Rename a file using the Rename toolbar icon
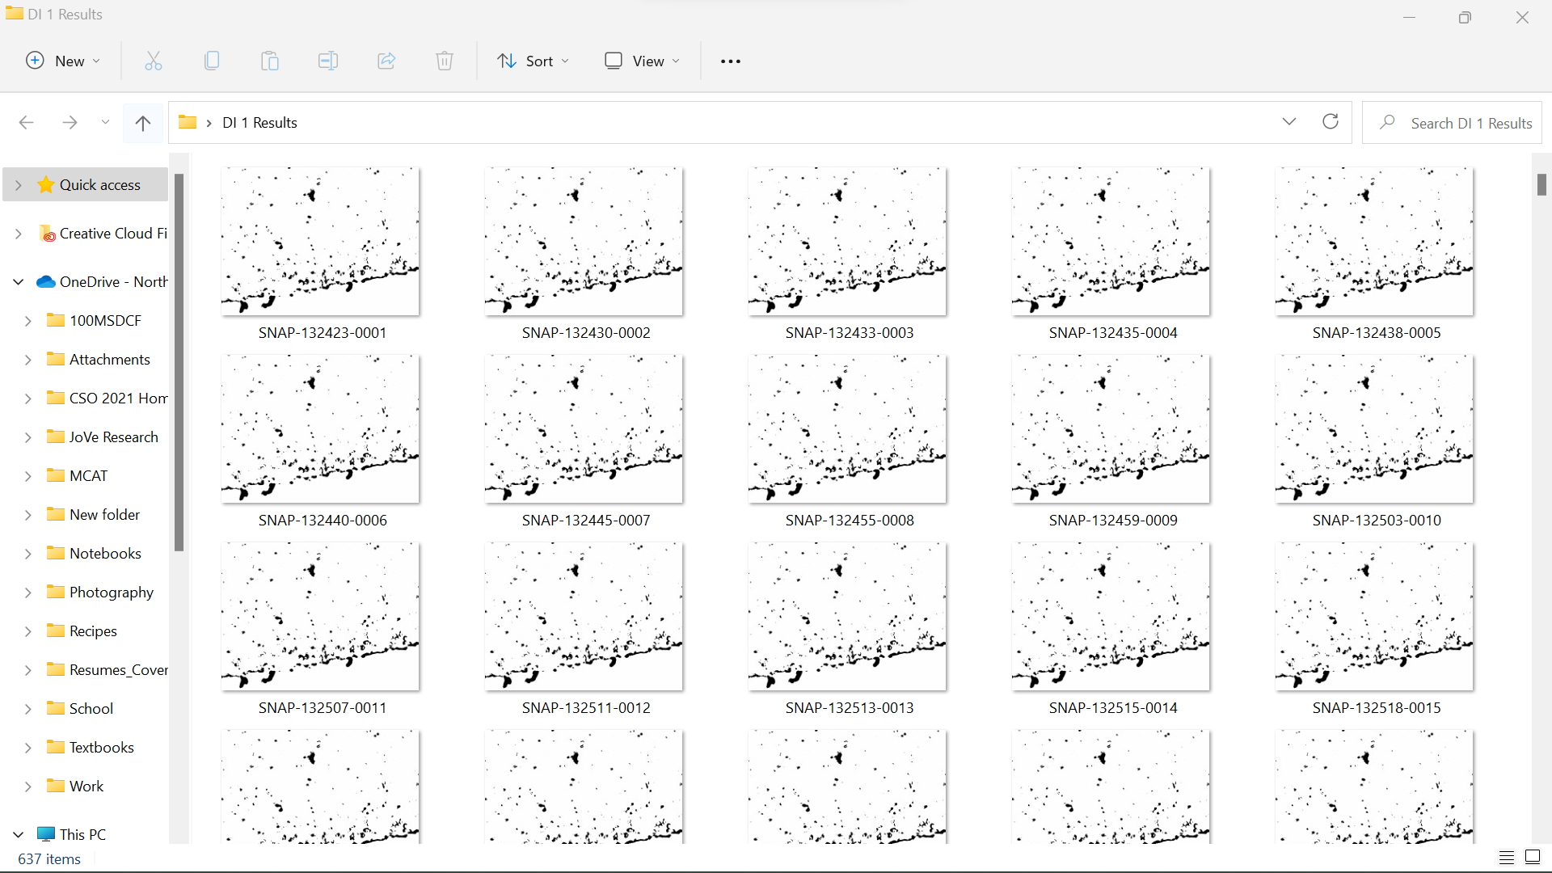Screen dimensions: 1552x873 (x=328, y=61)
